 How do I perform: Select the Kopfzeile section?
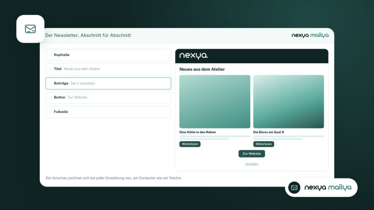point(108,55)
